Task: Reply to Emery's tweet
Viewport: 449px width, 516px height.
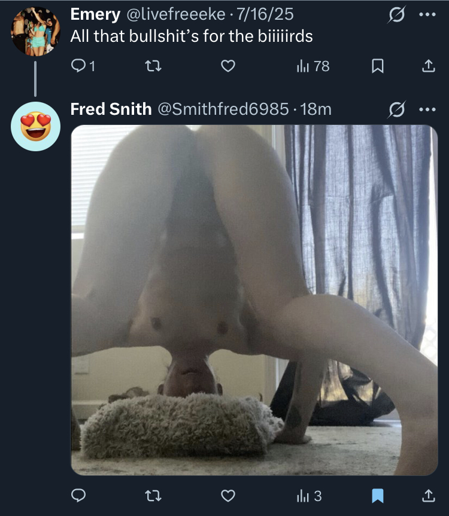Action: pos(83,66)
